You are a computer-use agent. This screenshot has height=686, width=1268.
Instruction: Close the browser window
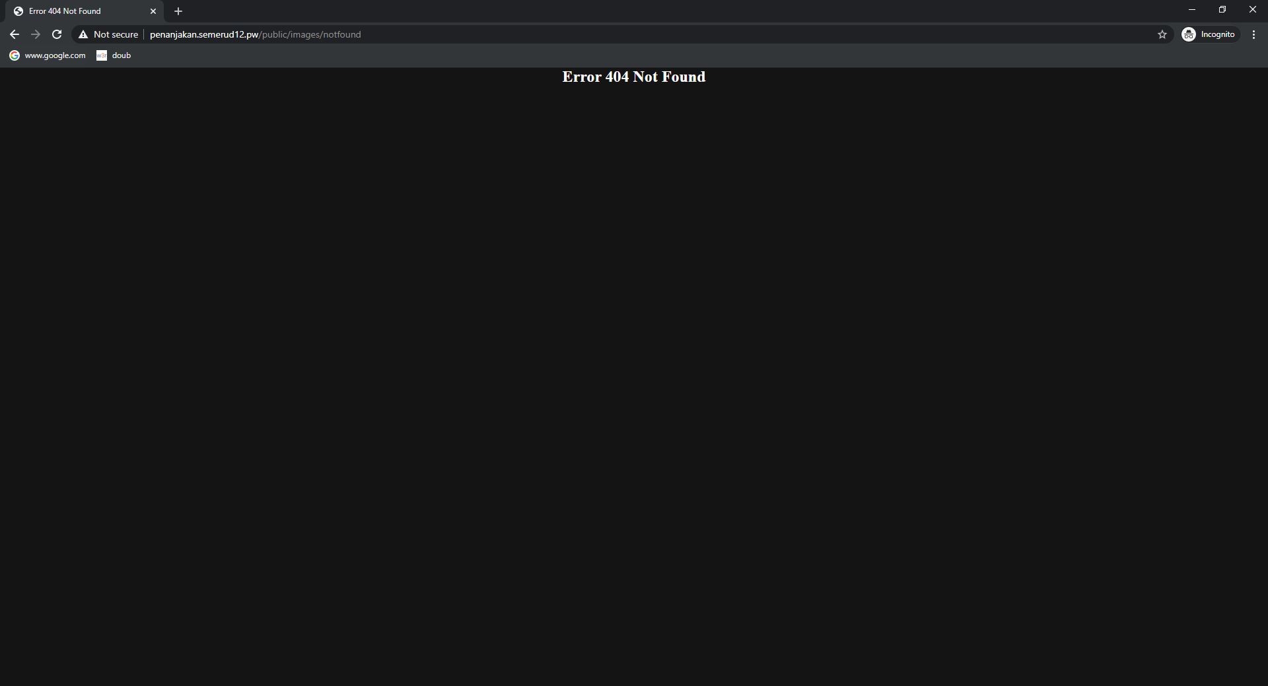[1253, 9]
